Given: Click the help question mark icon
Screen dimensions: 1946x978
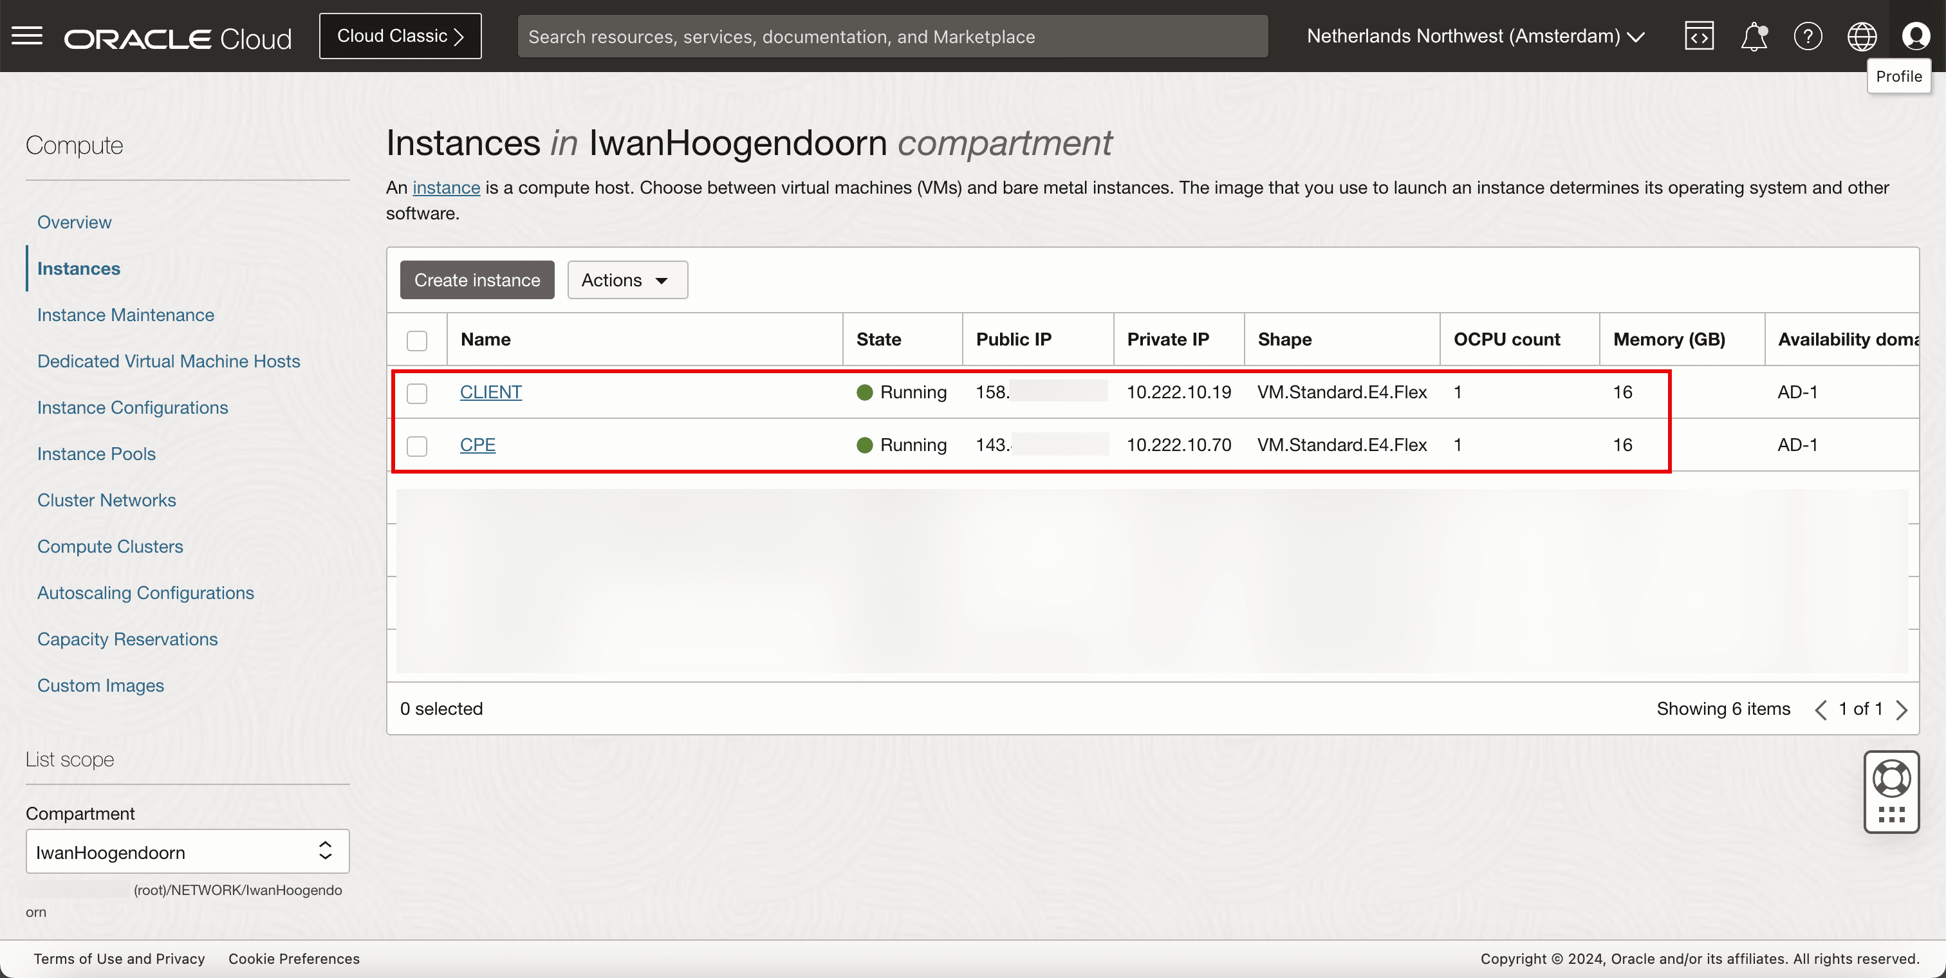Looking at the screenshot, I should pos(1808,35).
